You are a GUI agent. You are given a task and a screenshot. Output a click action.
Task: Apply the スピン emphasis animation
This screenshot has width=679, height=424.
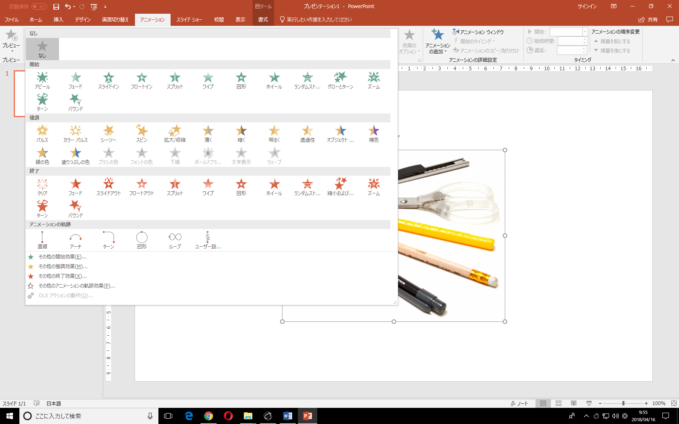tap(141, 134)
